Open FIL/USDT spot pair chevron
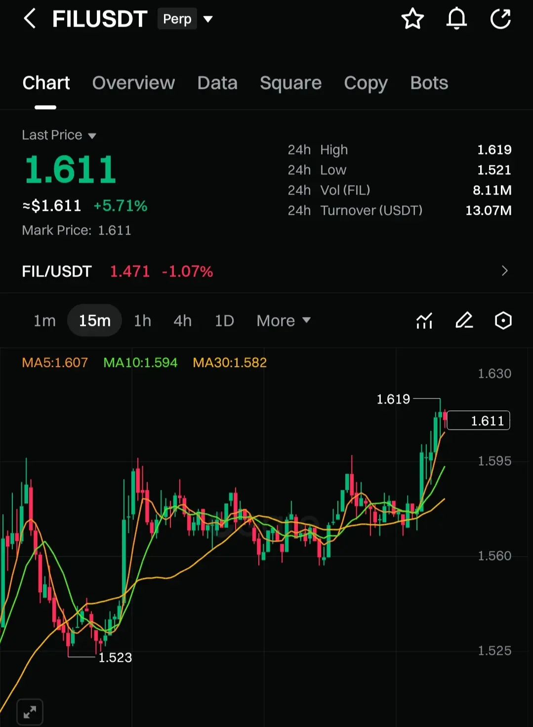Image resolution: width=533 pixels, height=727 pixels. (504, 271)
